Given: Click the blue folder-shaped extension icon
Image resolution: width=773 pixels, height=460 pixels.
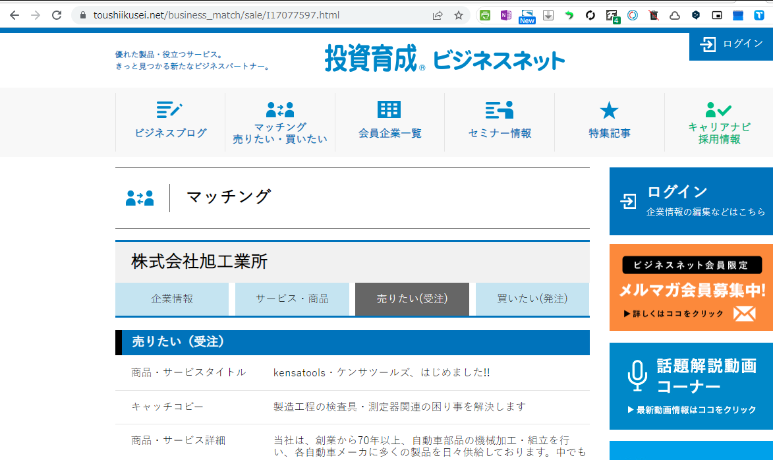Looking at the screenshot, I should pyautogui.click(x=738, y=15).
